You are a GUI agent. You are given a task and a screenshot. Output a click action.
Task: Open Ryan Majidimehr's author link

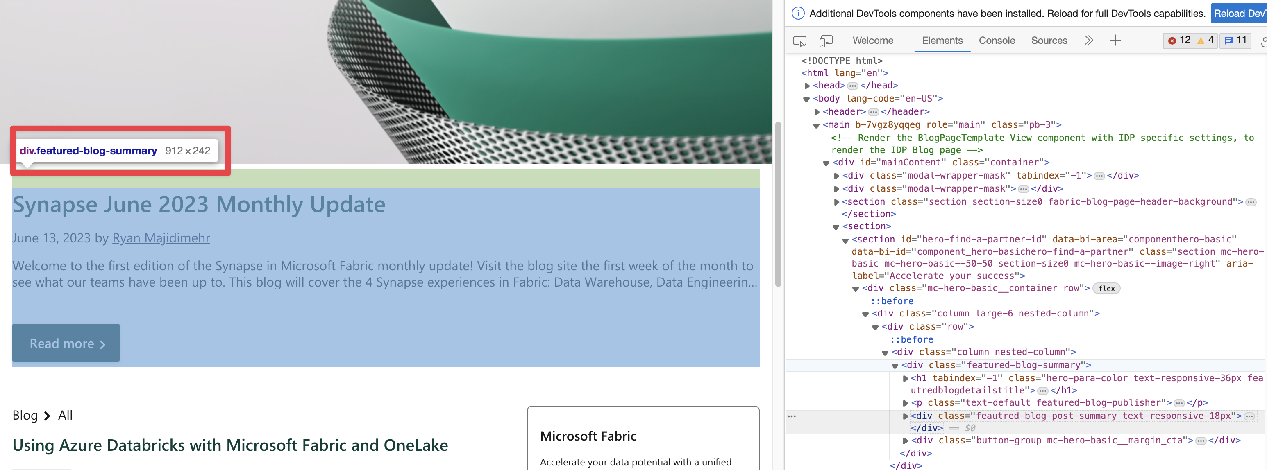tap(161, 238)
